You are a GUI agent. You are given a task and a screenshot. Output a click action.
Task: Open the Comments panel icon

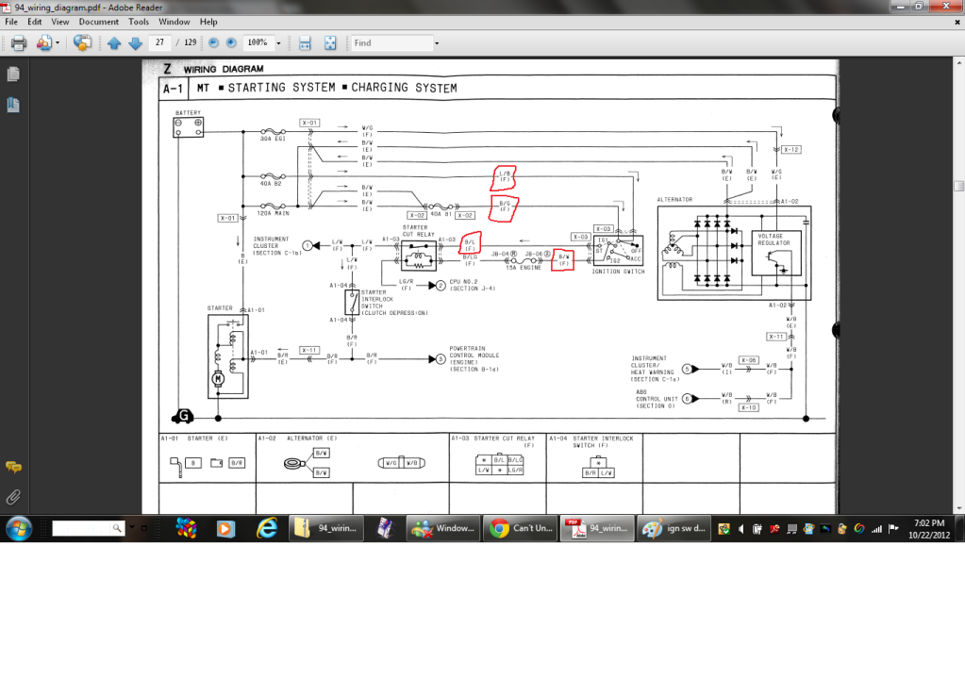13,468
